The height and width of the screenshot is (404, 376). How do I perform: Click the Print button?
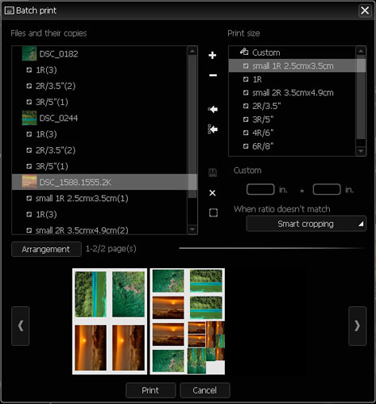click(150, 390)
